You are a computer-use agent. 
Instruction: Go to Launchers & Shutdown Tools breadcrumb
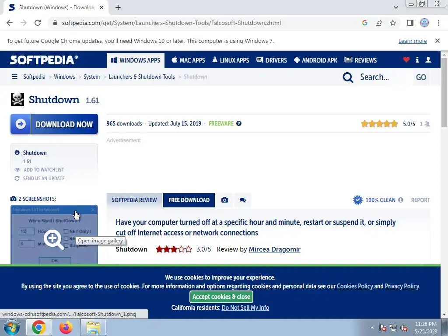(142, 77)
